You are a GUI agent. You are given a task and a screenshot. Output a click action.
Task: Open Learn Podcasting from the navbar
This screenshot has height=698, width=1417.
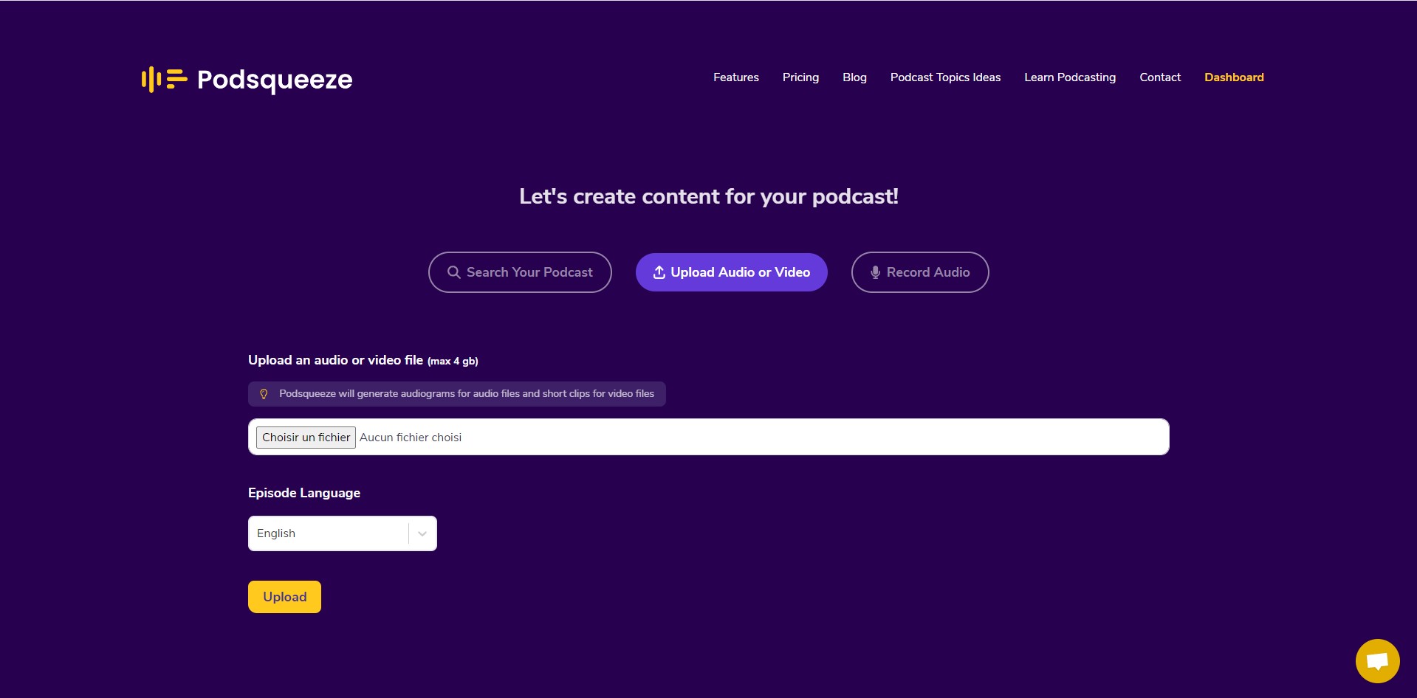click(x=1070, y=77)
